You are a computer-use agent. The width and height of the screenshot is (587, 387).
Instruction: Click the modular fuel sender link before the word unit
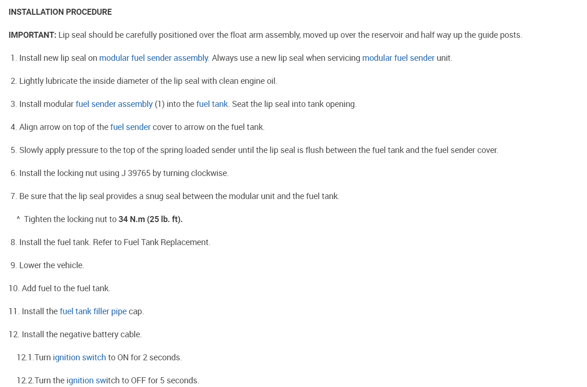coord(398,58)
